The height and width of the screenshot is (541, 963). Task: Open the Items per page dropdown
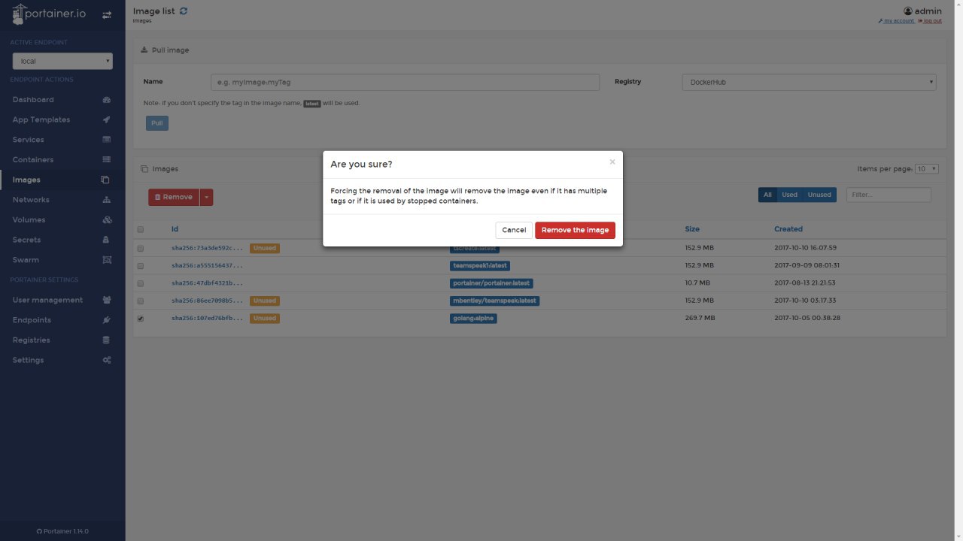[927, 169]
